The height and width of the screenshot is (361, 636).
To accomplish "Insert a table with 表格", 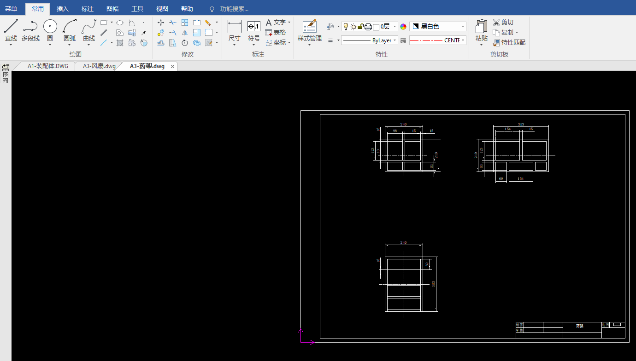I will (x=276, y=32).
